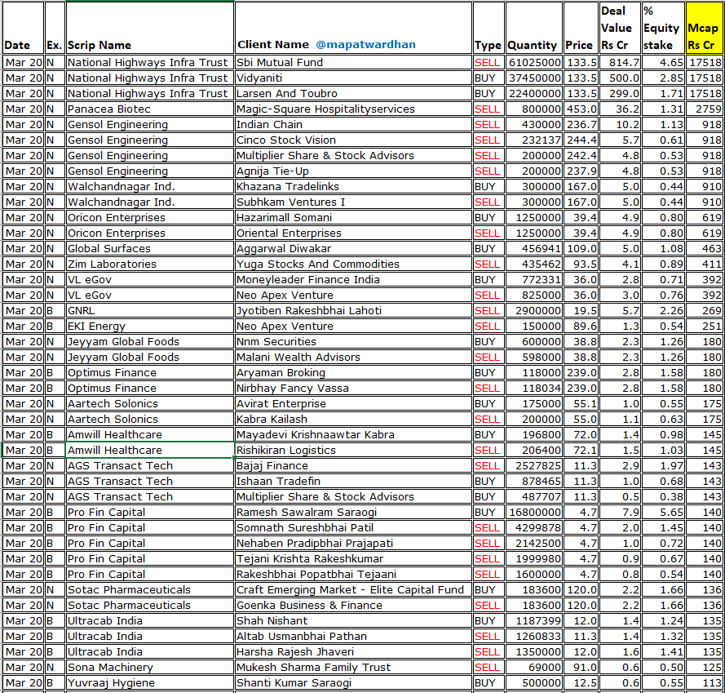Click the Aryaman Broking cell
This screenshot has height=693, width=725.
[x=353, y=373]
